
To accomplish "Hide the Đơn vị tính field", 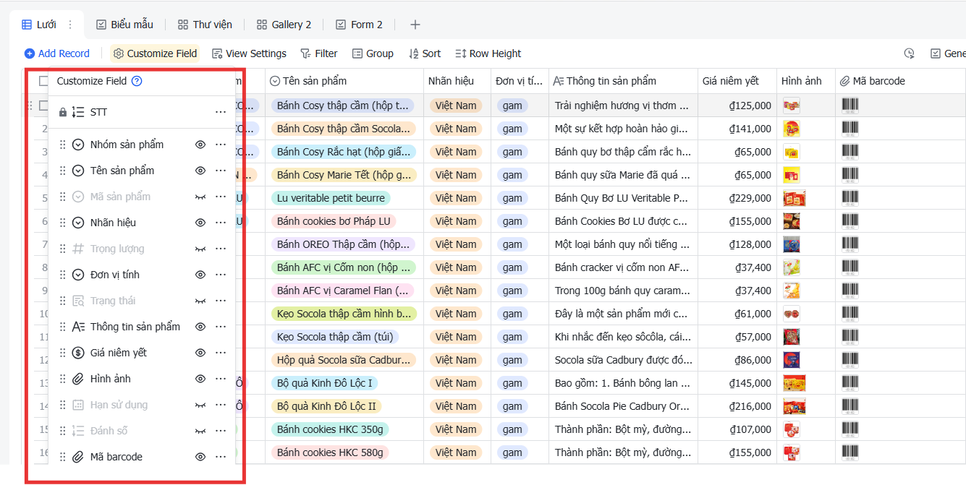I will click(x=200, y=275).
